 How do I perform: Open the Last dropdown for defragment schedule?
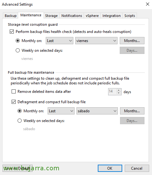click(x=61, y=111)
